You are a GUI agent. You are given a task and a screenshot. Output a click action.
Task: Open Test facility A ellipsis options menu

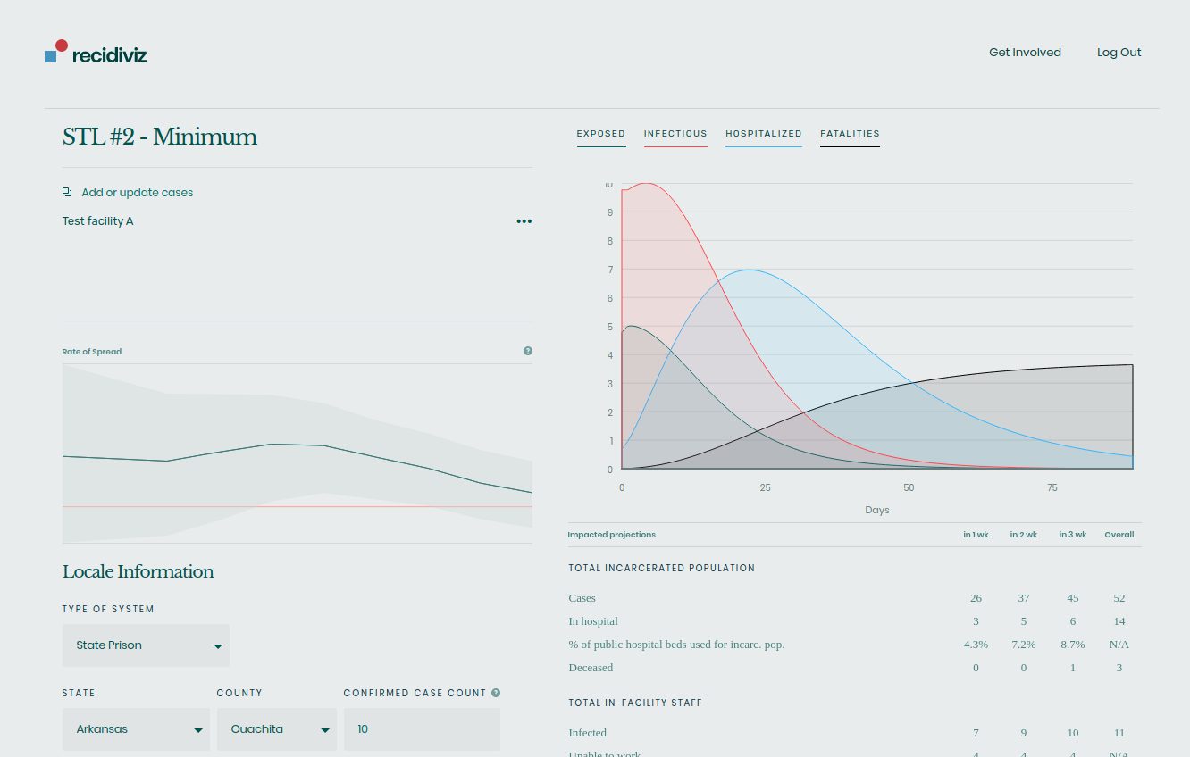[524, 220]
